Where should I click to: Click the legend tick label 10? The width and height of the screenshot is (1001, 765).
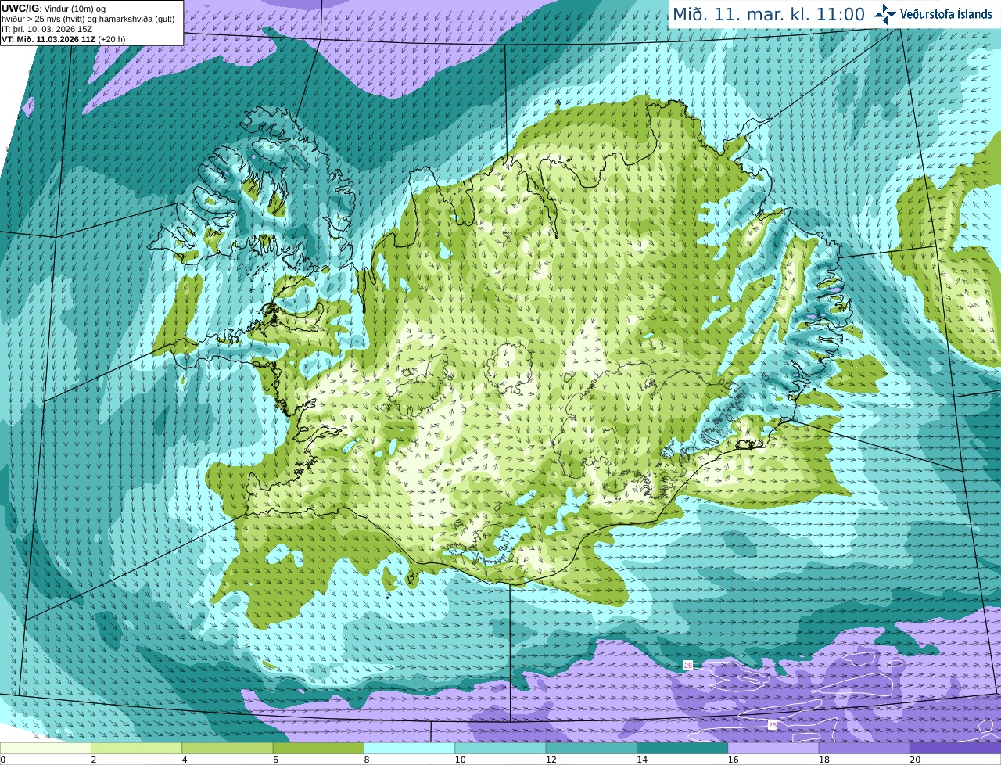460,760
